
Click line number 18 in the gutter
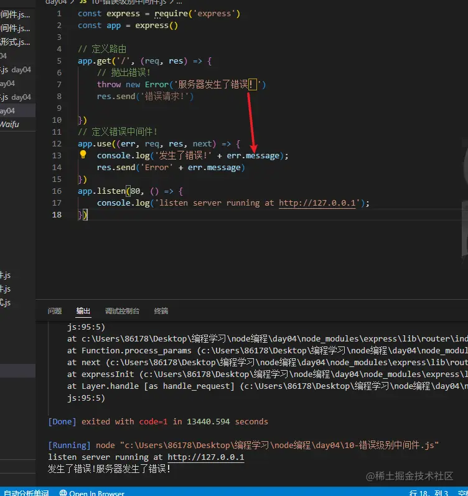pyautogui.click(x=57, y=215)
